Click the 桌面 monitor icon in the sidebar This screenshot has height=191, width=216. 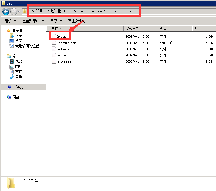[12, 41]
